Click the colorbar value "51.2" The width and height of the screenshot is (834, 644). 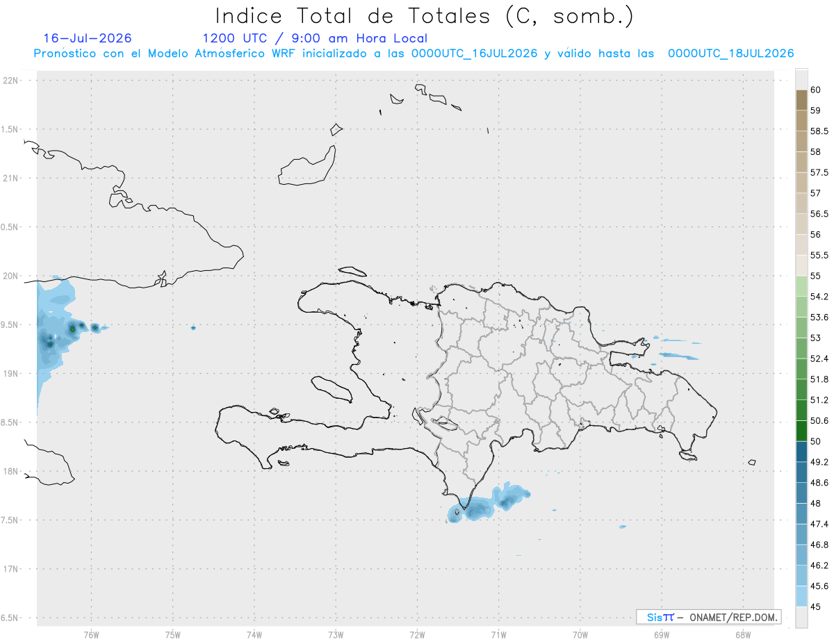coord(819,400)
